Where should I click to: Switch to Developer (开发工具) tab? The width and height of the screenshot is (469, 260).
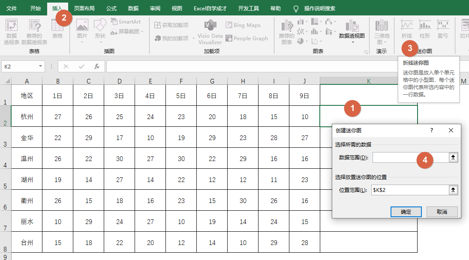249,9
